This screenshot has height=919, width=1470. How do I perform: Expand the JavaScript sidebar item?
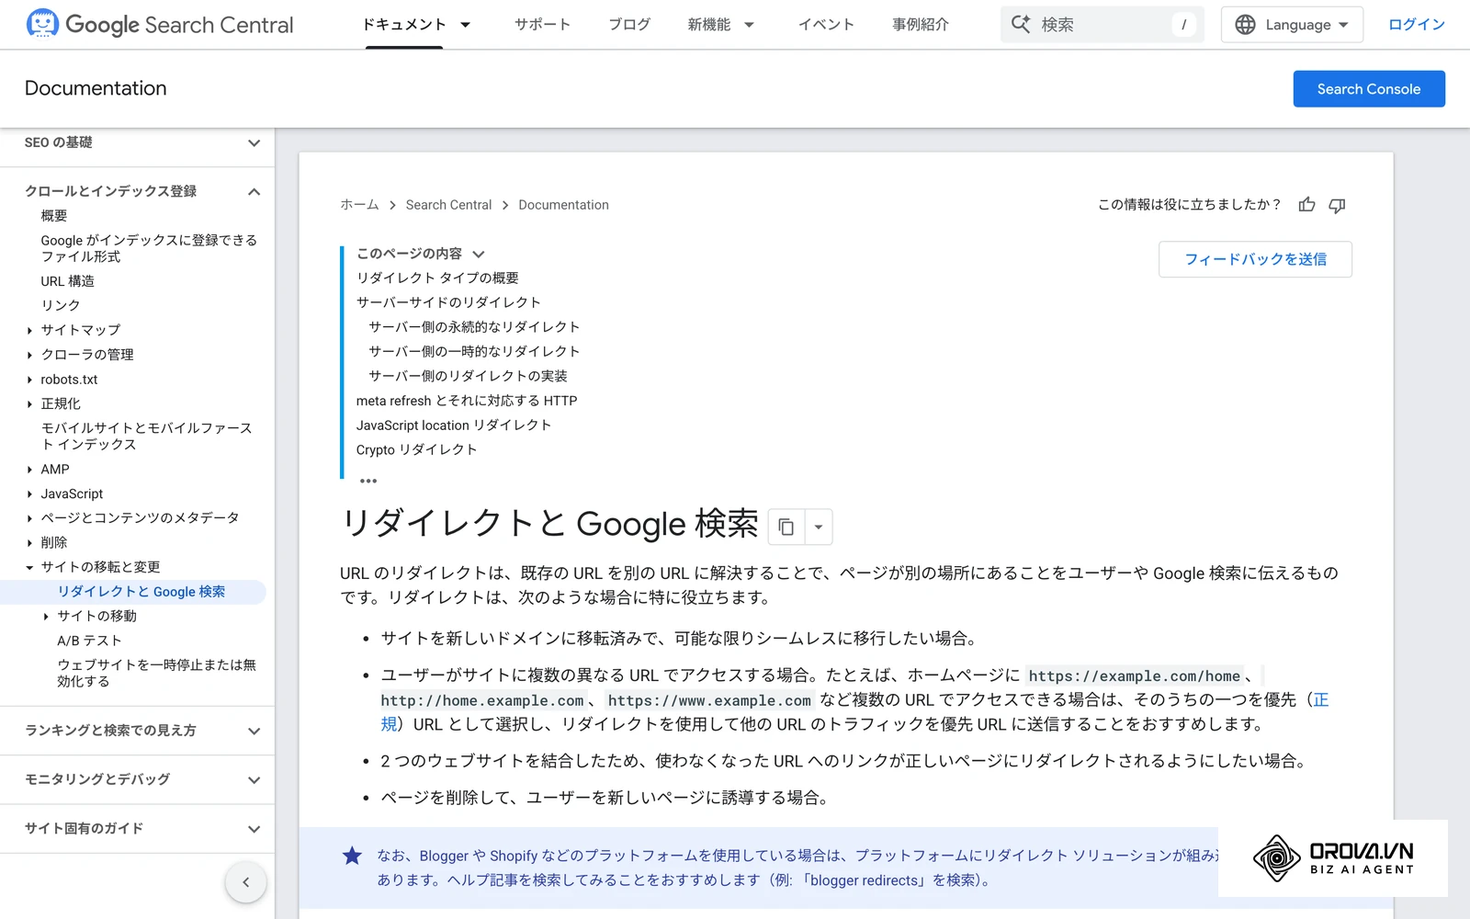click(29, 494)
